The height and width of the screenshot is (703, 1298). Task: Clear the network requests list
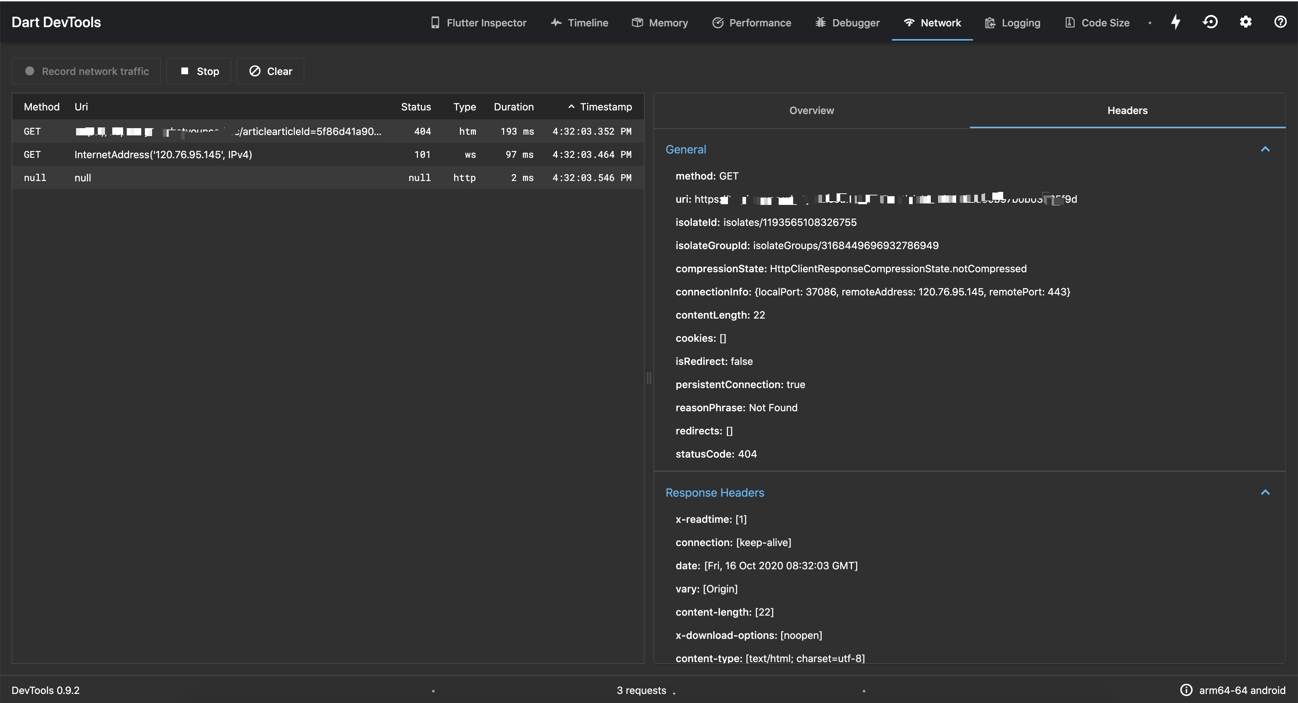coord(270,71)
